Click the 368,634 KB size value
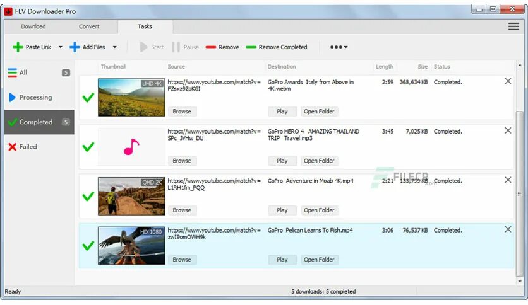The image size is (528, 305). pyautogui.click(x=414, y=82)
